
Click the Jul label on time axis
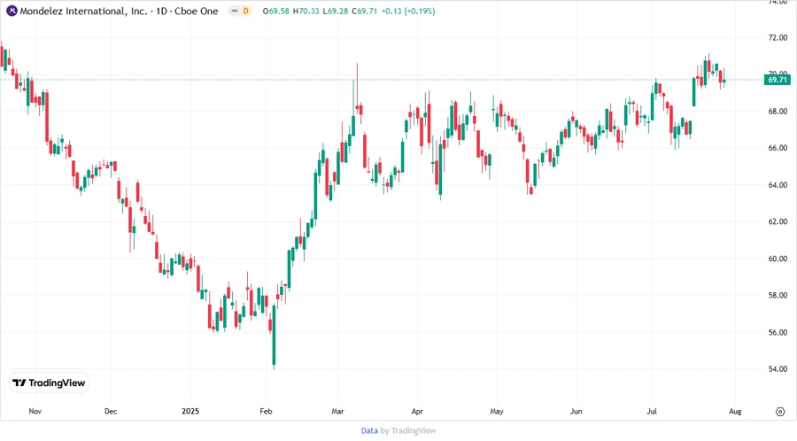click(652, 411)
